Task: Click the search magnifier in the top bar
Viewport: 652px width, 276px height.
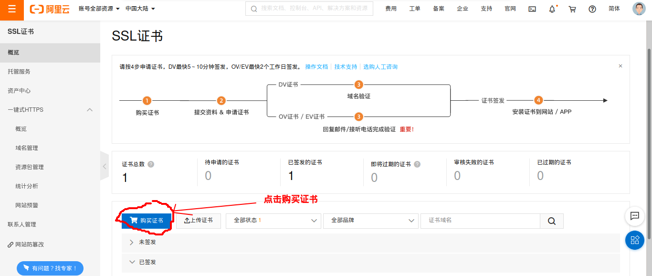Action: [253, 9]
